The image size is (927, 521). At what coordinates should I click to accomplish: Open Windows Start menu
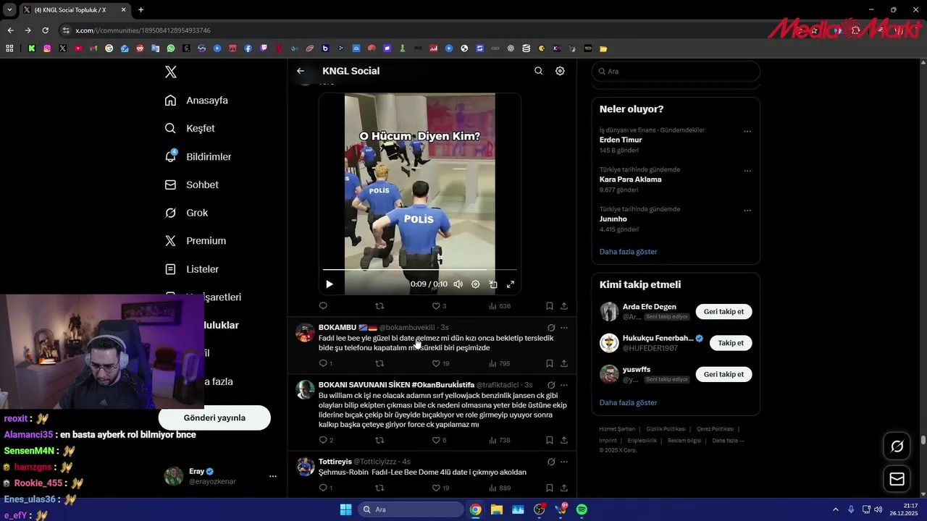345,509
